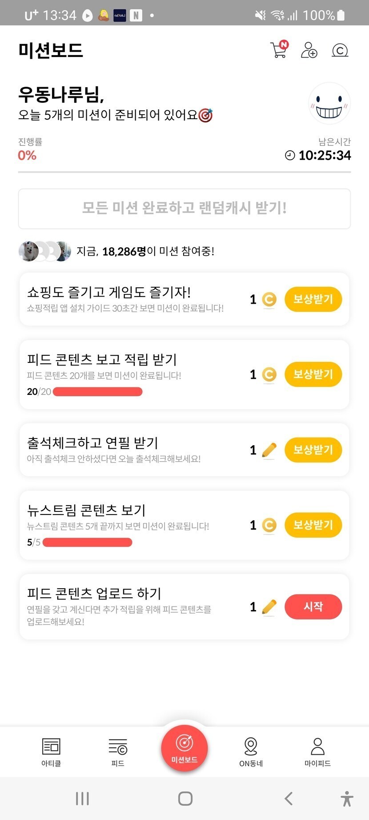Image resolution: width=369 pixels, height=820 pixels.
Task: Switch to the 피드 tab
Action: pos(118,752)
